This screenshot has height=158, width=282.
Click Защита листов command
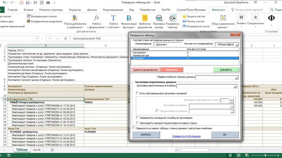coord(194,16)
